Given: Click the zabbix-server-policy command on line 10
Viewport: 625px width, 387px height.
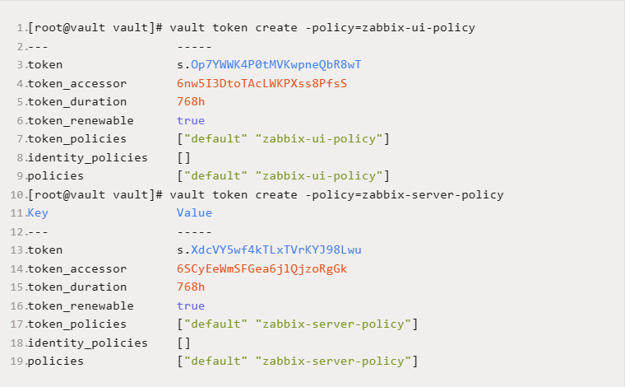Looking at the screenshot, I should [x=266, y=194].
